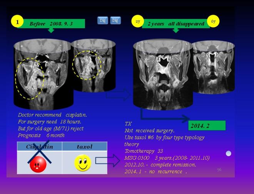Click the yellow 6y circle

pos(213,21)
